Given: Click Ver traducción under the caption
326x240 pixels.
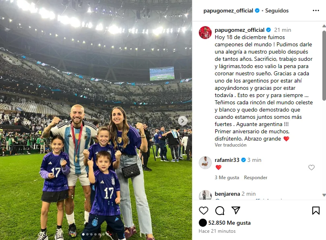Looking at the screenshot, I should coord(231,145).
